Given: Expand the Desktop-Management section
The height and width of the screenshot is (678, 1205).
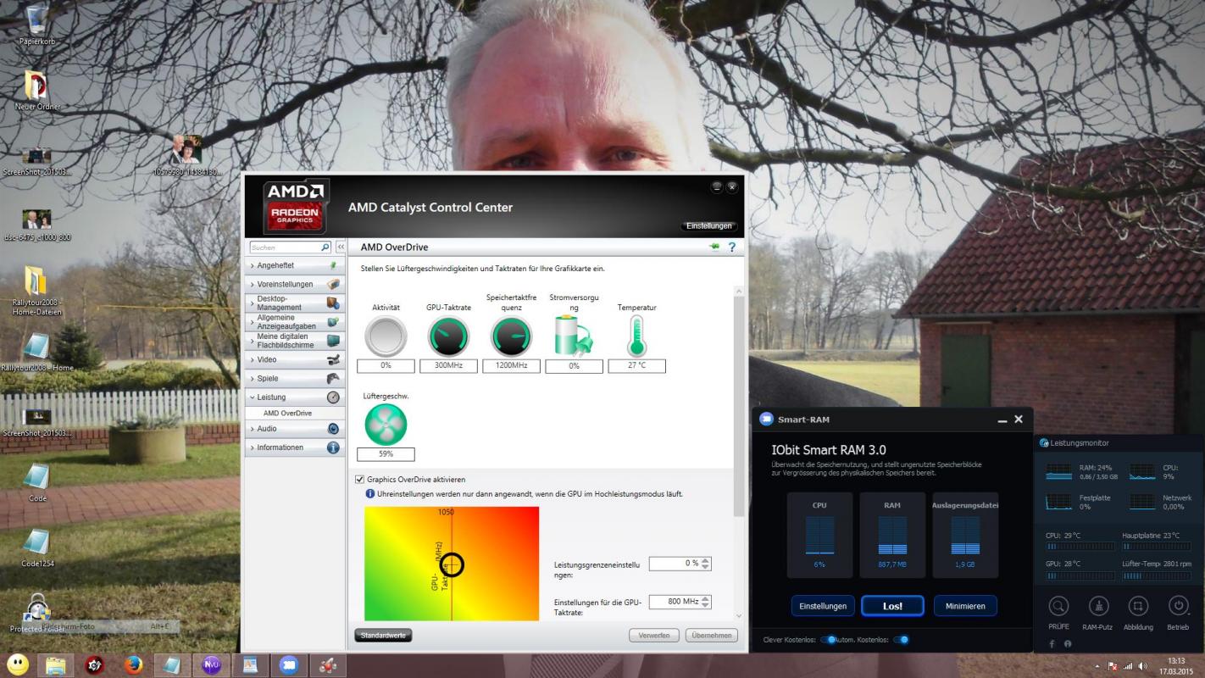Looking at the screenshot, I should click(x=295, y=303).
